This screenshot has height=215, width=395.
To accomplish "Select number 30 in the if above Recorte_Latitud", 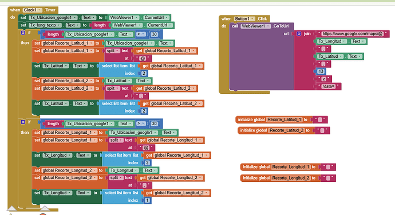I will pyautogui.click(x=154, y=34).
